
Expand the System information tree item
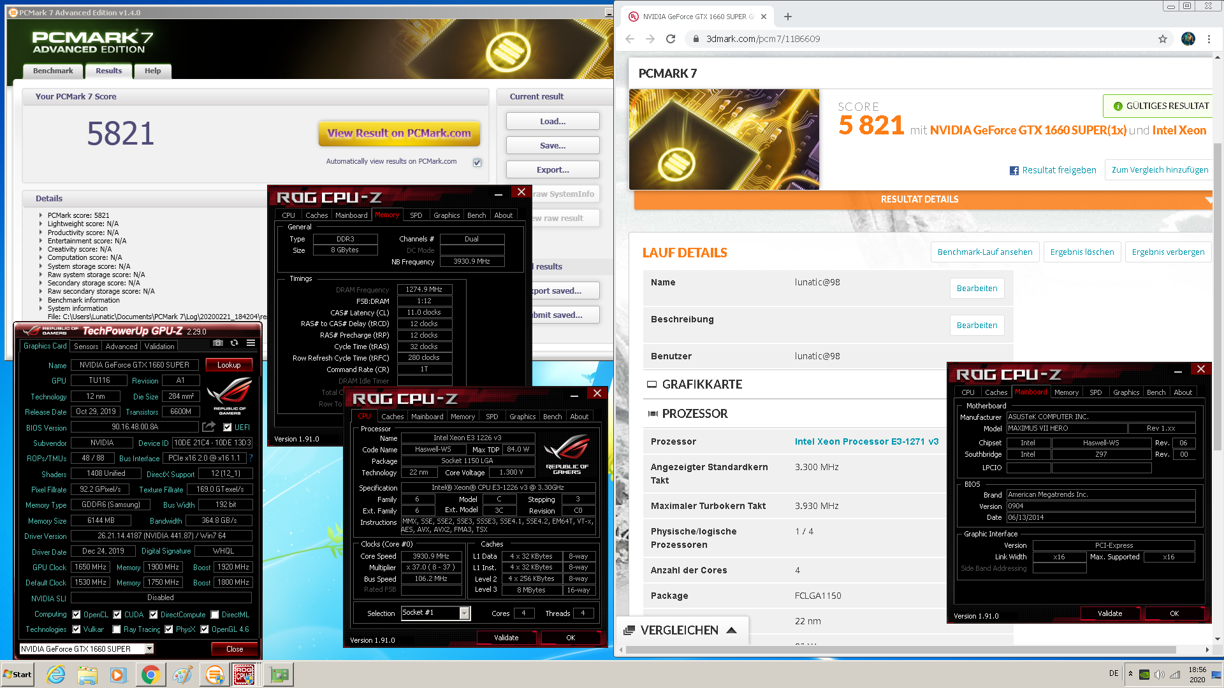point(41,308)
